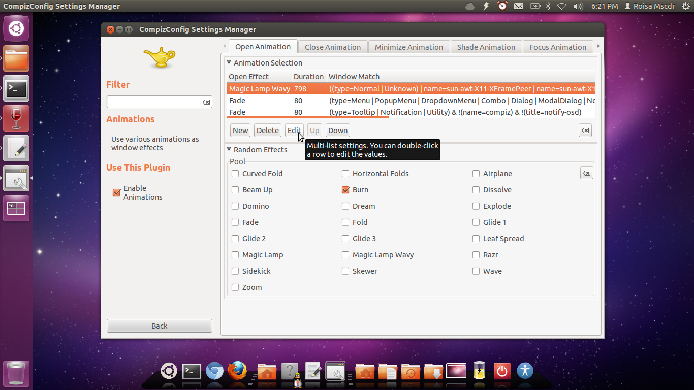Enable the Glide 2 effect
This screenshot has height=390, width=694.
click(235, 239)
